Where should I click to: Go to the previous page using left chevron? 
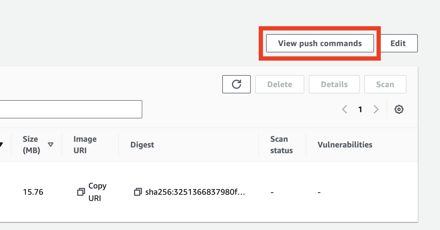pyautogui.click(x=345, y=109)
